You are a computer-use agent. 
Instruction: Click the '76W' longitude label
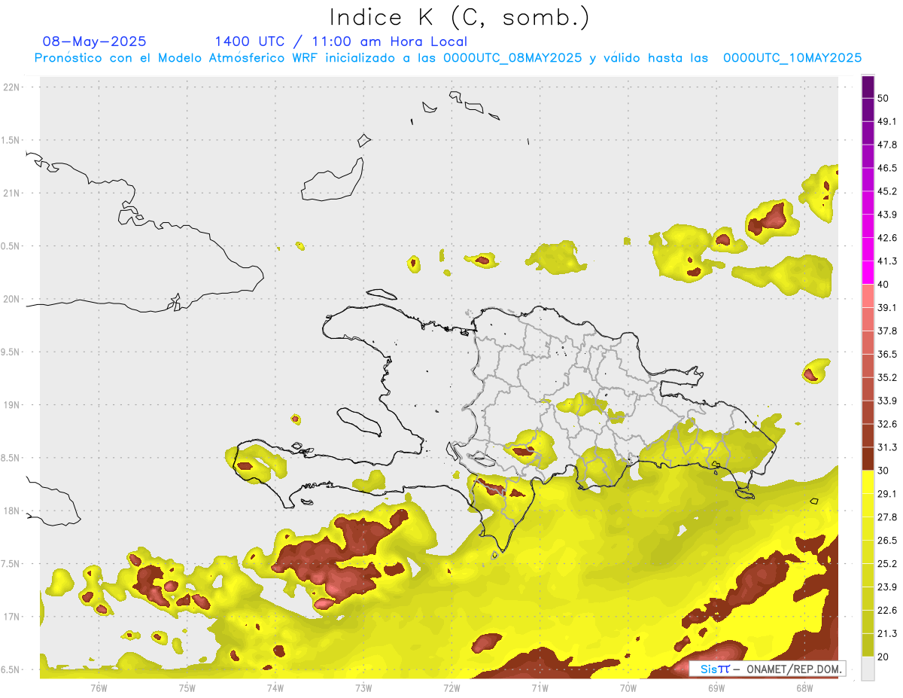click(x=99, y=687)
